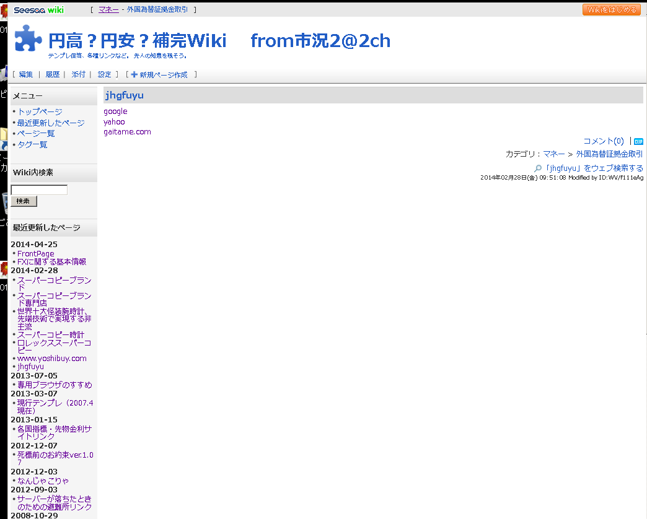
Task: Open the 編集 menu item
Action: [25, 74]
